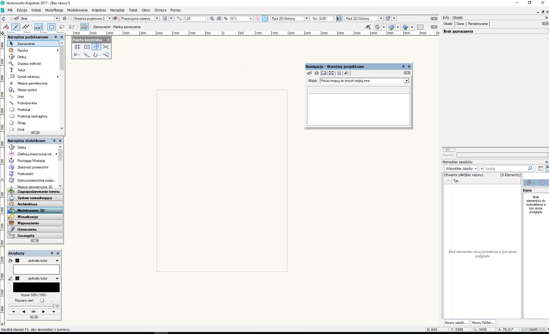
Task: Enable snap to grid in Paleta kontrolna
Action: click(77, 47)
